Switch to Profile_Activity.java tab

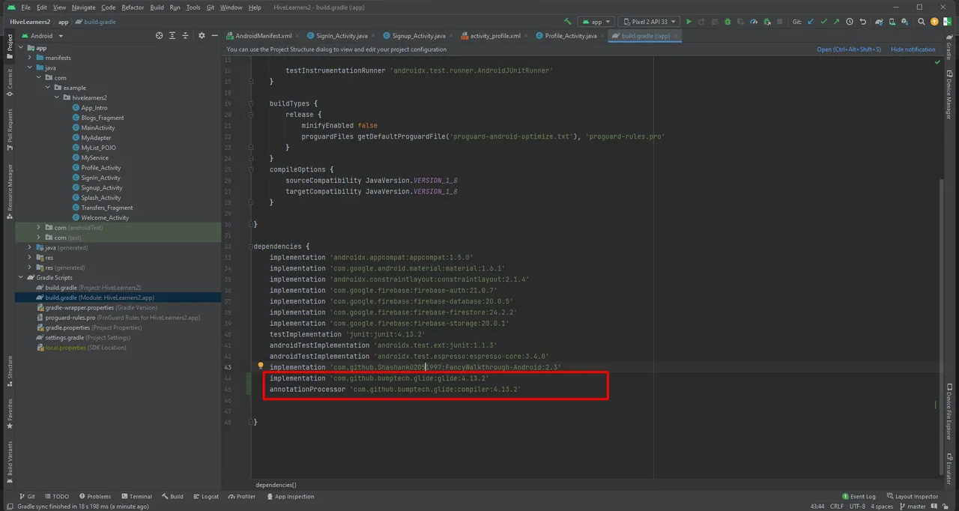pos(571,35)
